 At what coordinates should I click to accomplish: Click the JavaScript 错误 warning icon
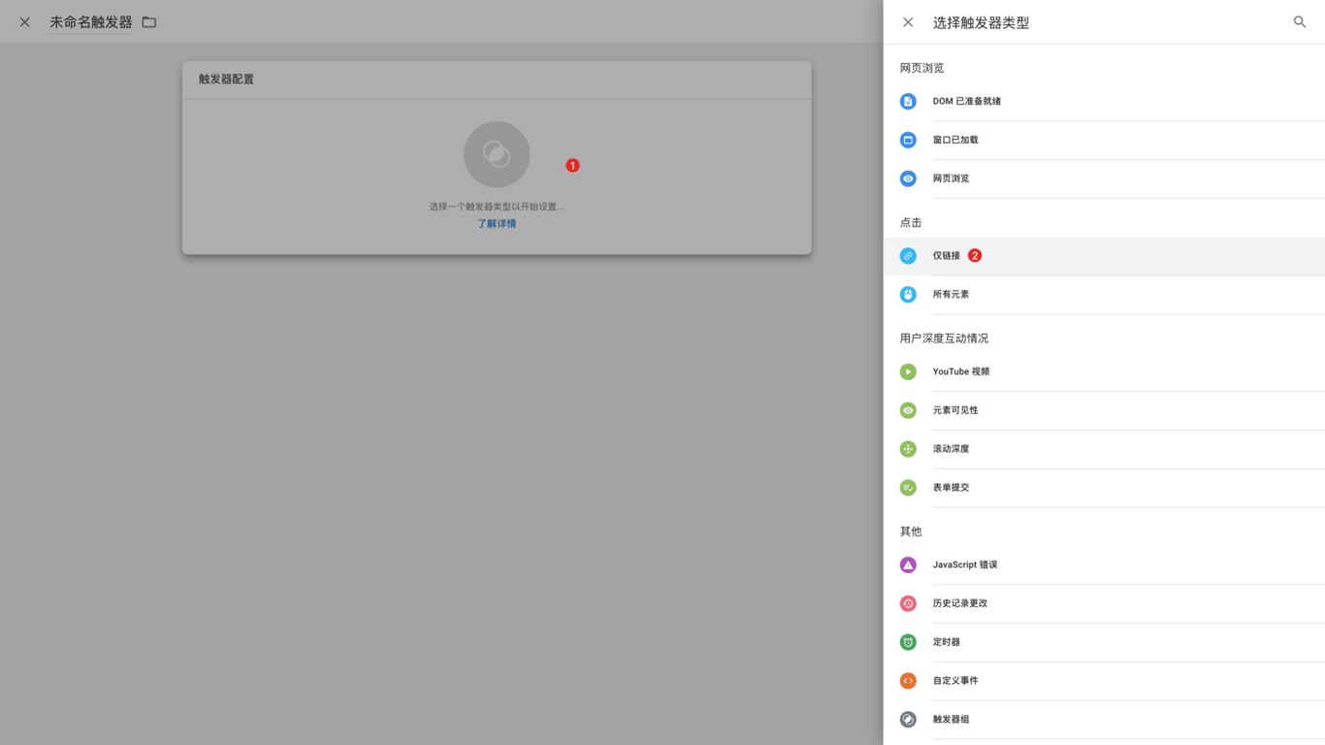[x=908, y=565]
